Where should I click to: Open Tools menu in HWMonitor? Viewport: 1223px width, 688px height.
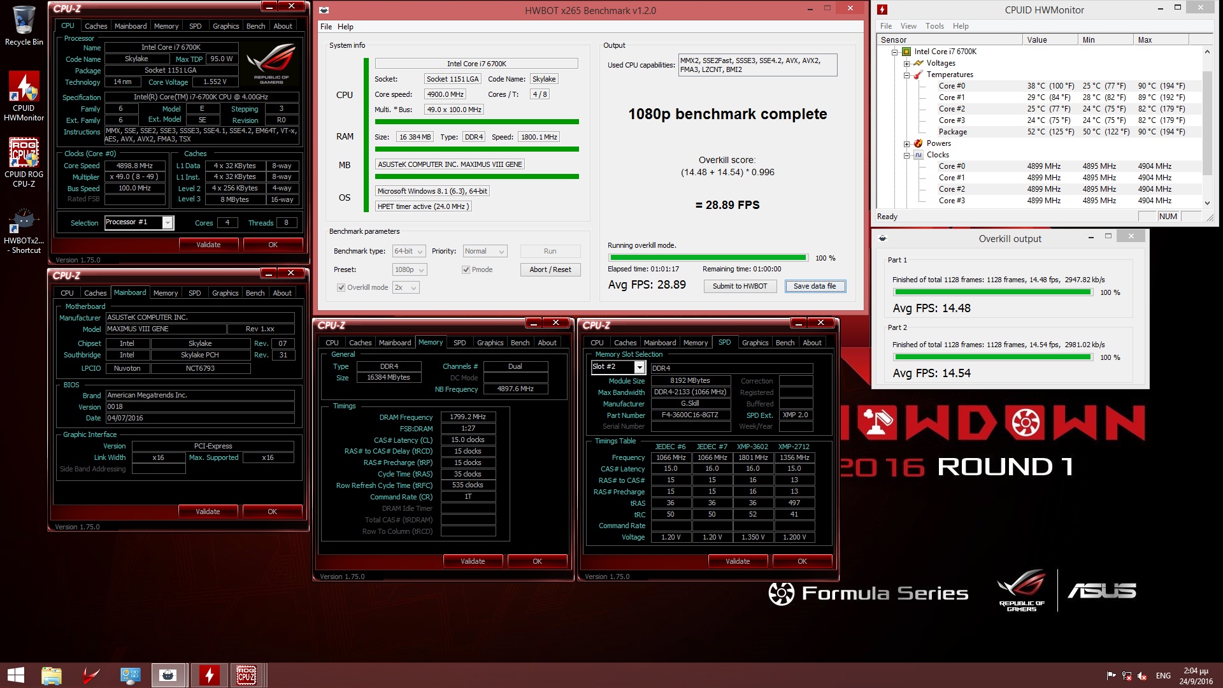934,26
